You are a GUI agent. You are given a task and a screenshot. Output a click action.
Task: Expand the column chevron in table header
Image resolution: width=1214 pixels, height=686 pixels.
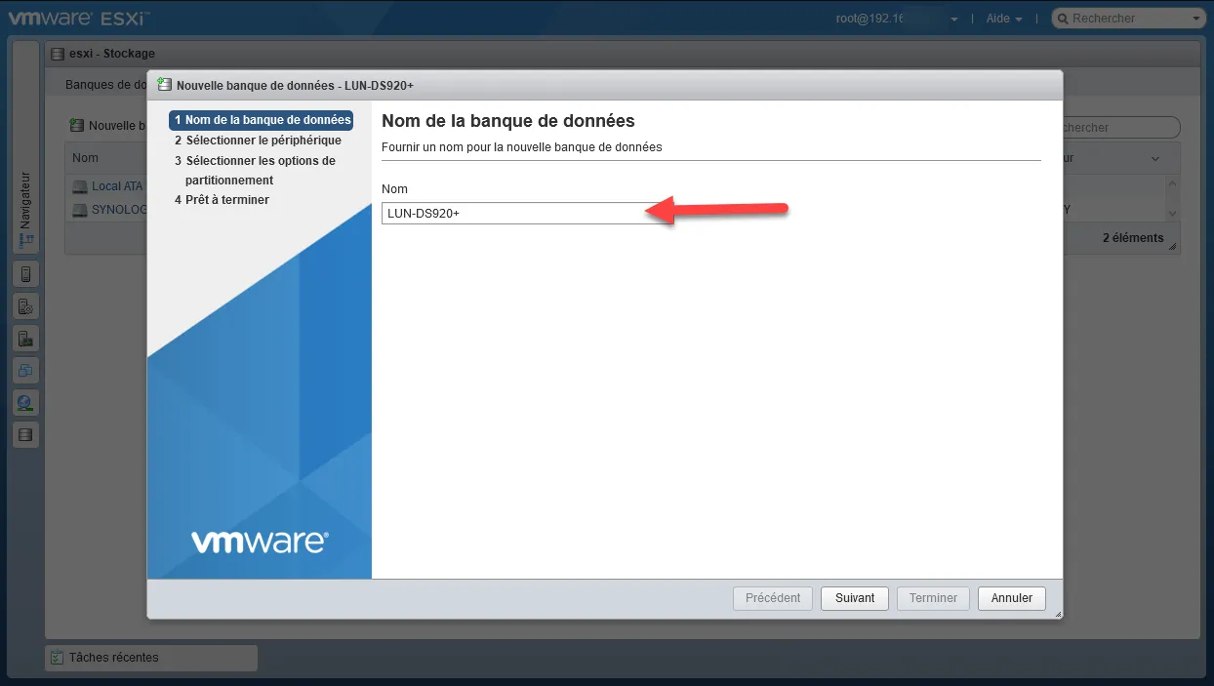1155,158
